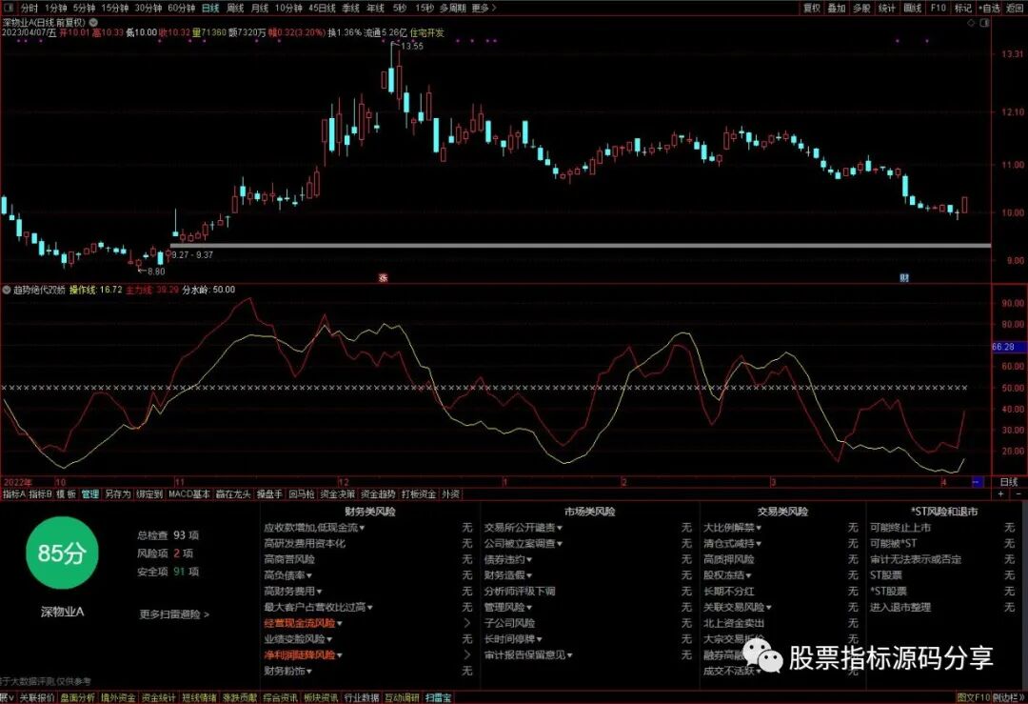Add stock via +自选 button
This screenshot has height=704, width=1028.
click(x=989, y=8)
